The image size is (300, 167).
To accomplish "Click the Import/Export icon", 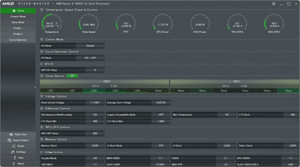I will [x=9, y=140].
